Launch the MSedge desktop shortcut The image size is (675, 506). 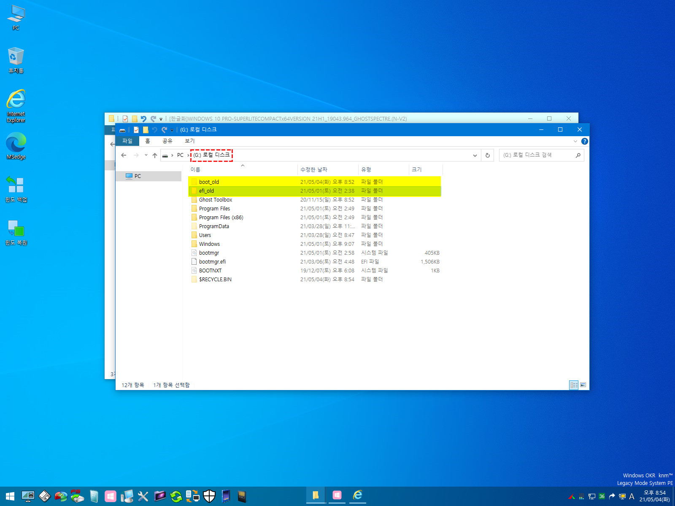16,145
